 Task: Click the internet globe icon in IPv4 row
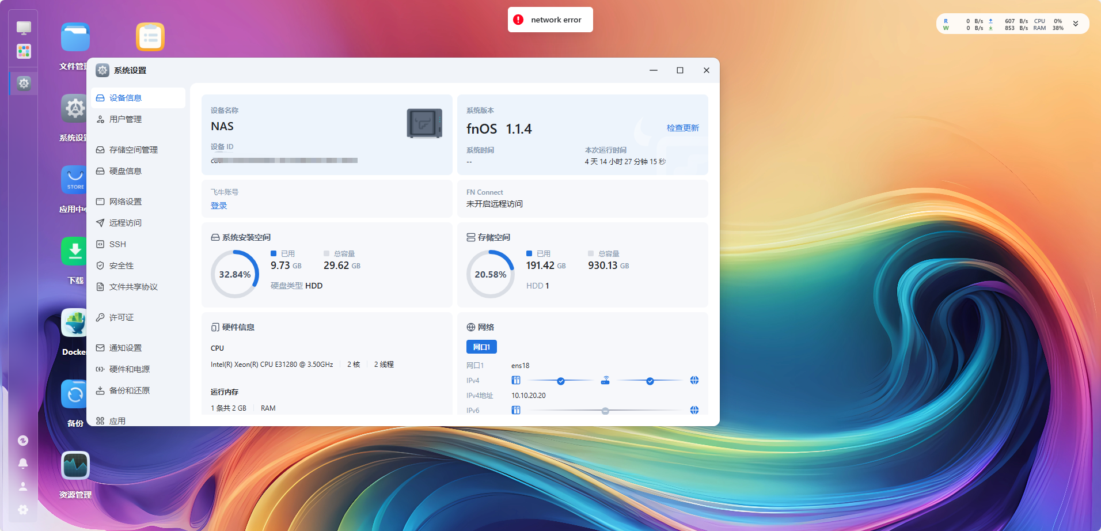pyautogui.click(x=694, y=381)
